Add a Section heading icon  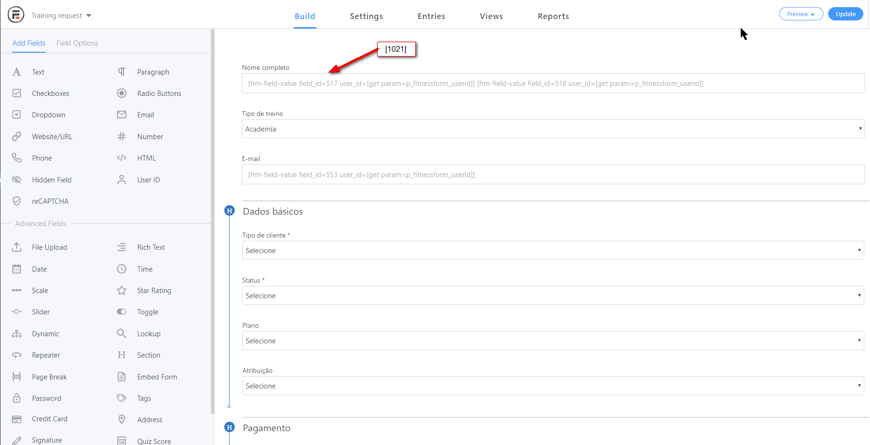pyautogui.click(x=122, y=355)
